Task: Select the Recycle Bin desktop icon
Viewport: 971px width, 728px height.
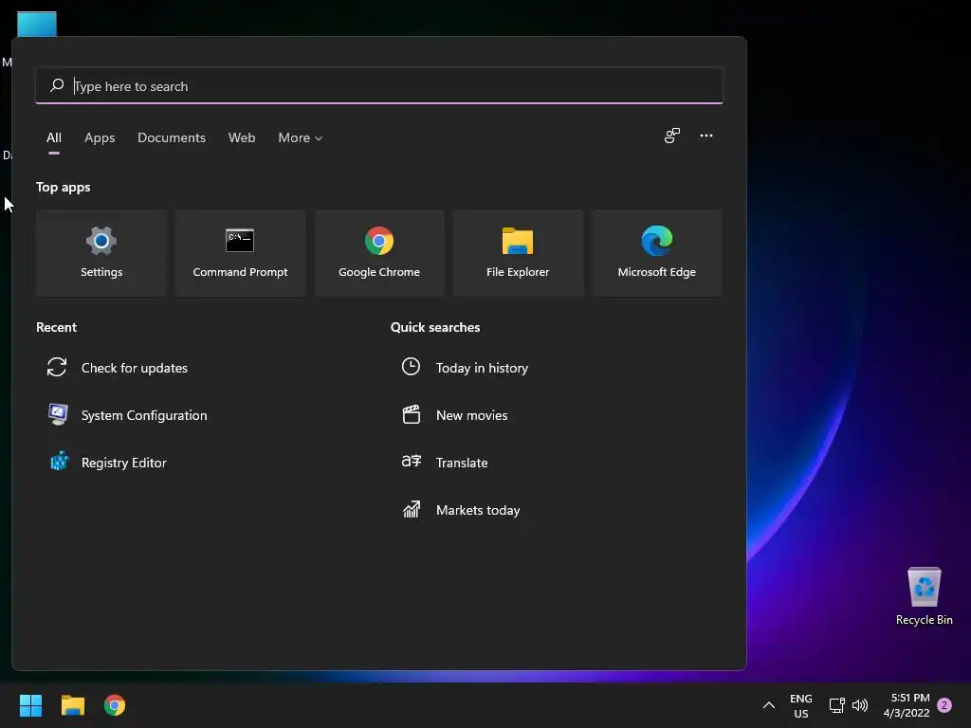Action: 924,595
